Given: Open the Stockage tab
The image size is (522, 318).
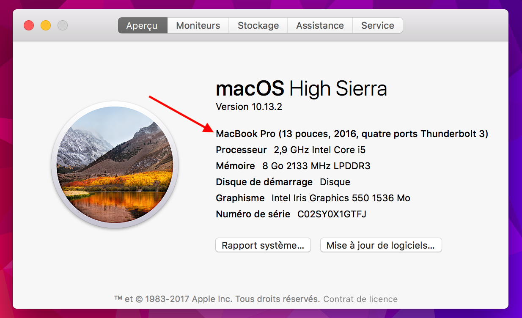Looking at the screenshot, I should point(258,25).
